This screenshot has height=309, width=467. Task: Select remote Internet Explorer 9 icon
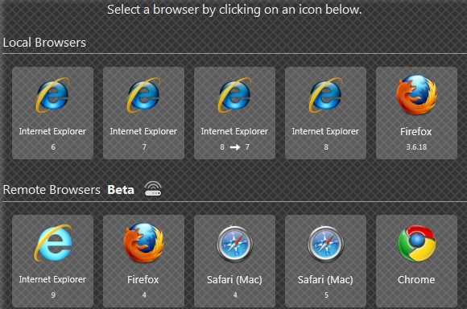53,243
